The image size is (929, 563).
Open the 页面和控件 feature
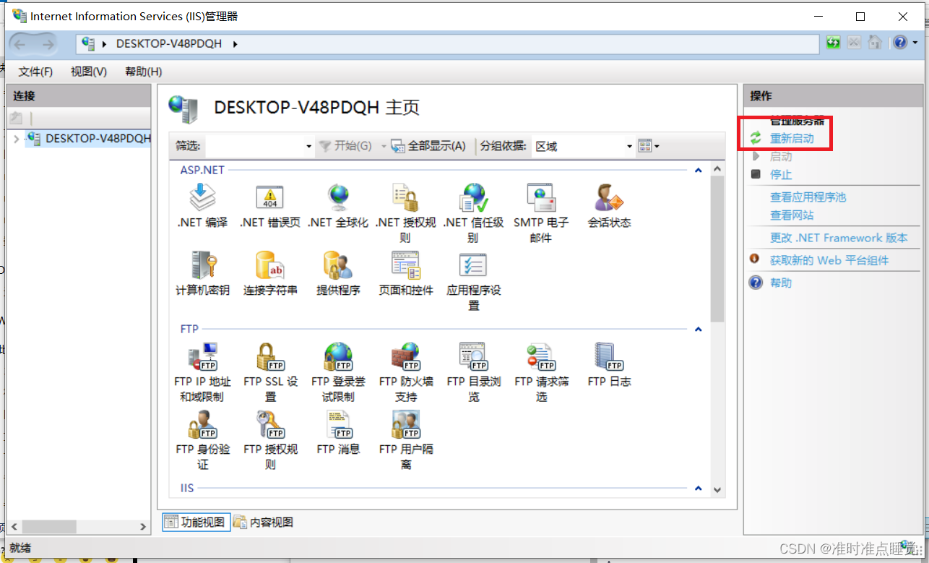[405, 273]
